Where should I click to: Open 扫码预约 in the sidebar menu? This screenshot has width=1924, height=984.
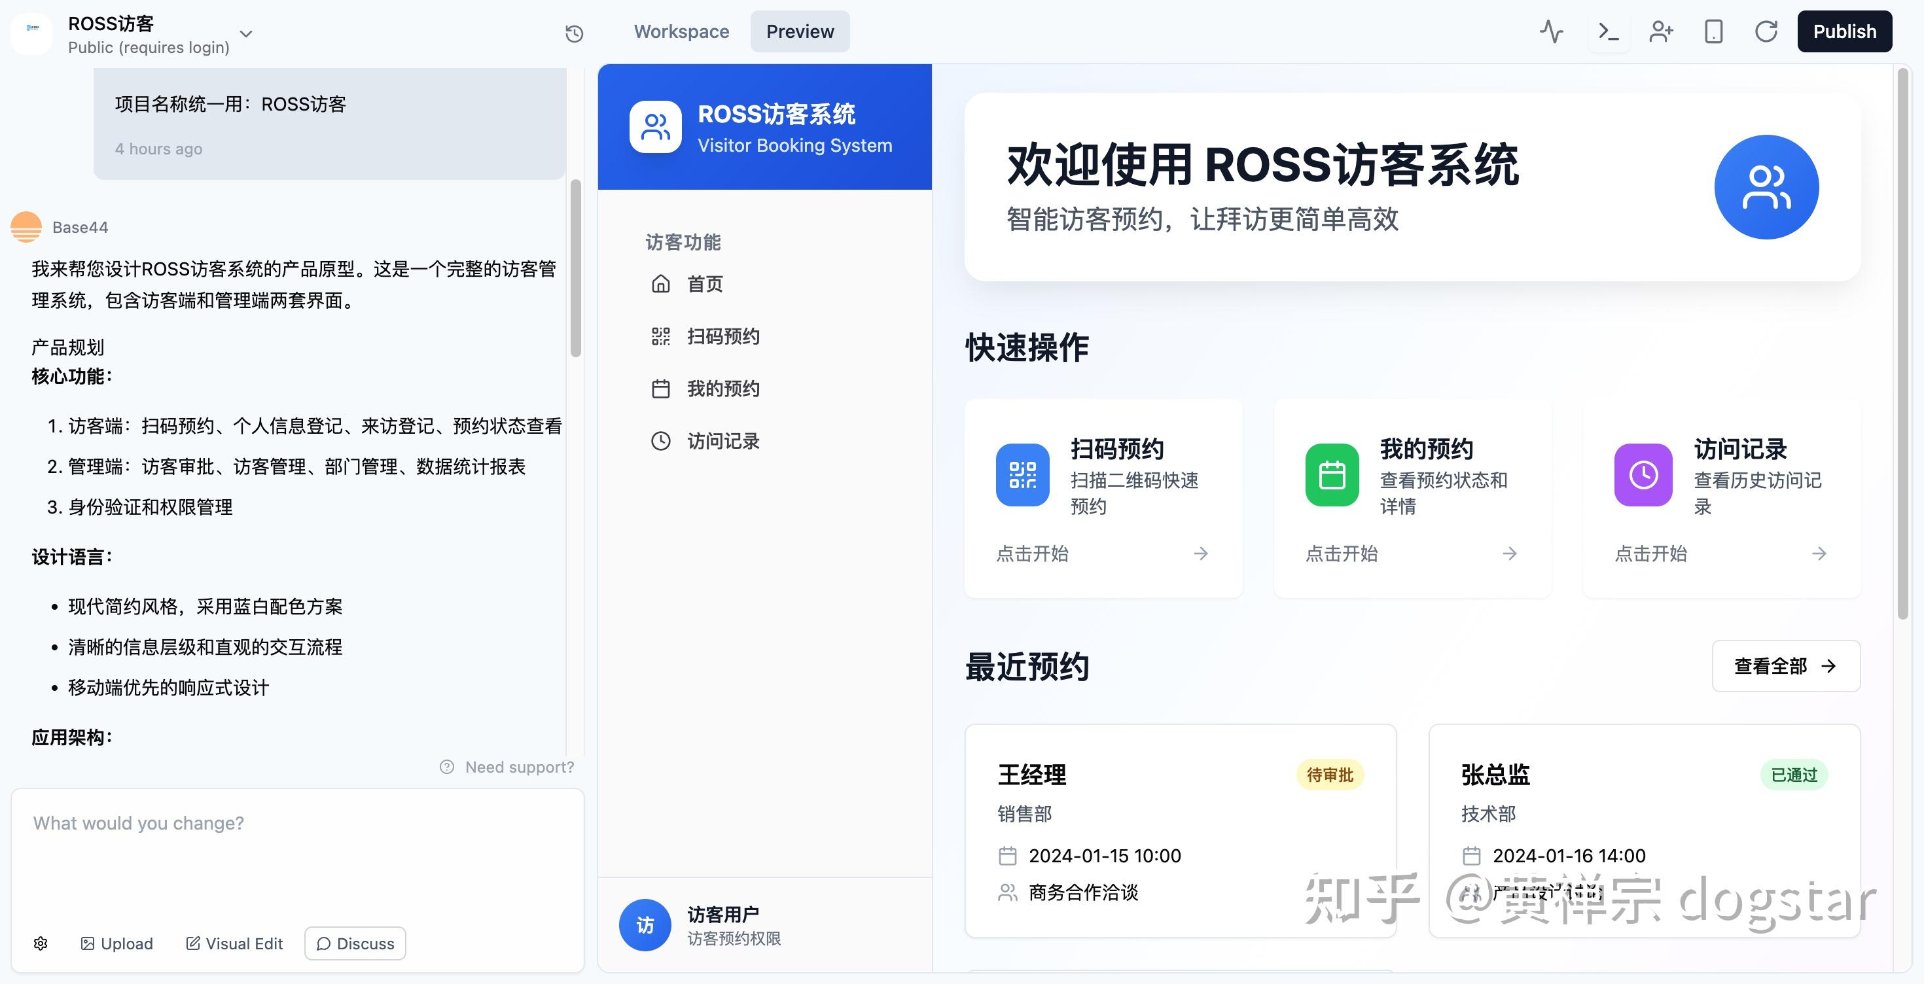765,336
